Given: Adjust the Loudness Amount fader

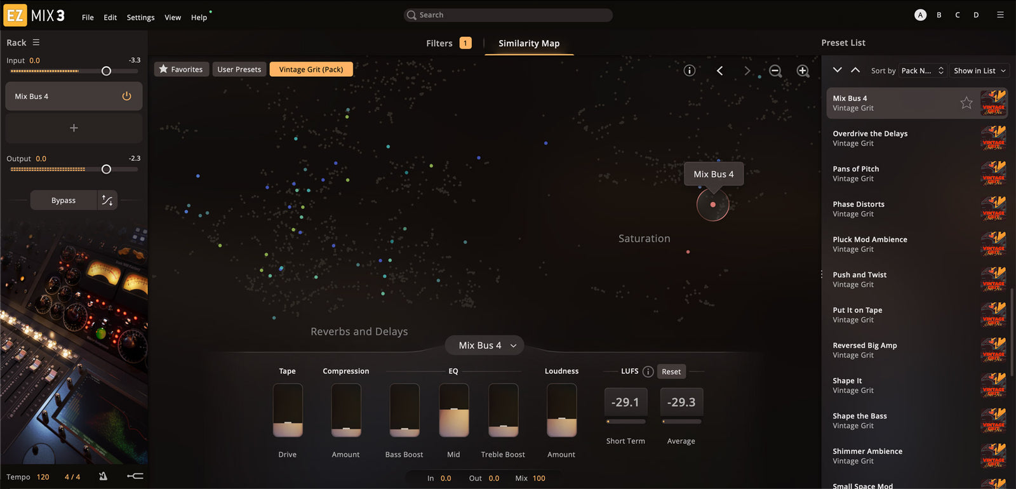Looking at the screenshot, I should tap(562, 410).
